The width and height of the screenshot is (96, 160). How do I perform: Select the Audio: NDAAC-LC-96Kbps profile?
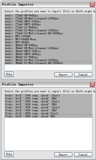click(48, 57)
